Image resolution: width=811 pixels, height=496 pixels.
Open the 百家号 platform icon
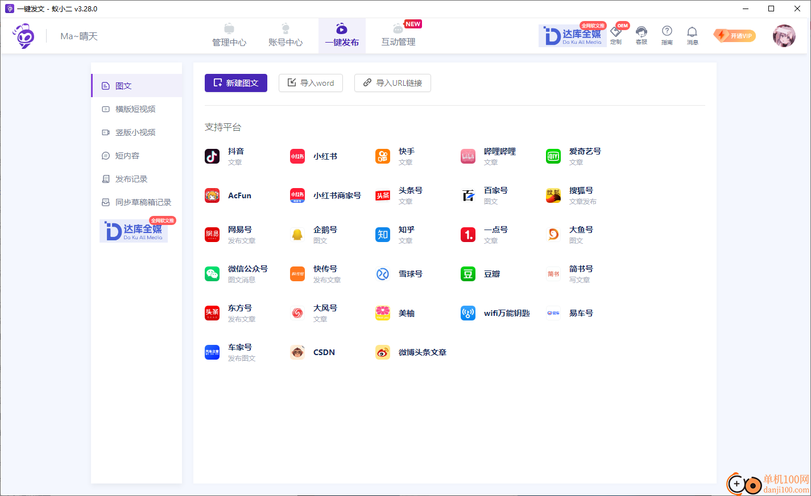468,195
